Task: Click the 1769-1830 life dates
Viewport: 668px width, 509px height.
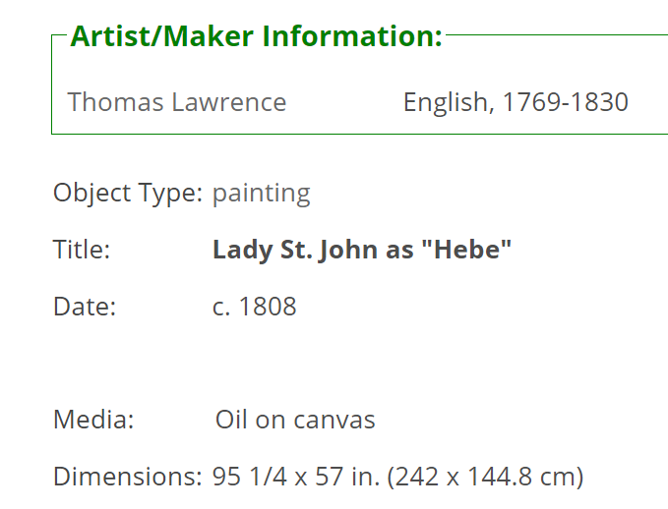Action: coord(566,102)
